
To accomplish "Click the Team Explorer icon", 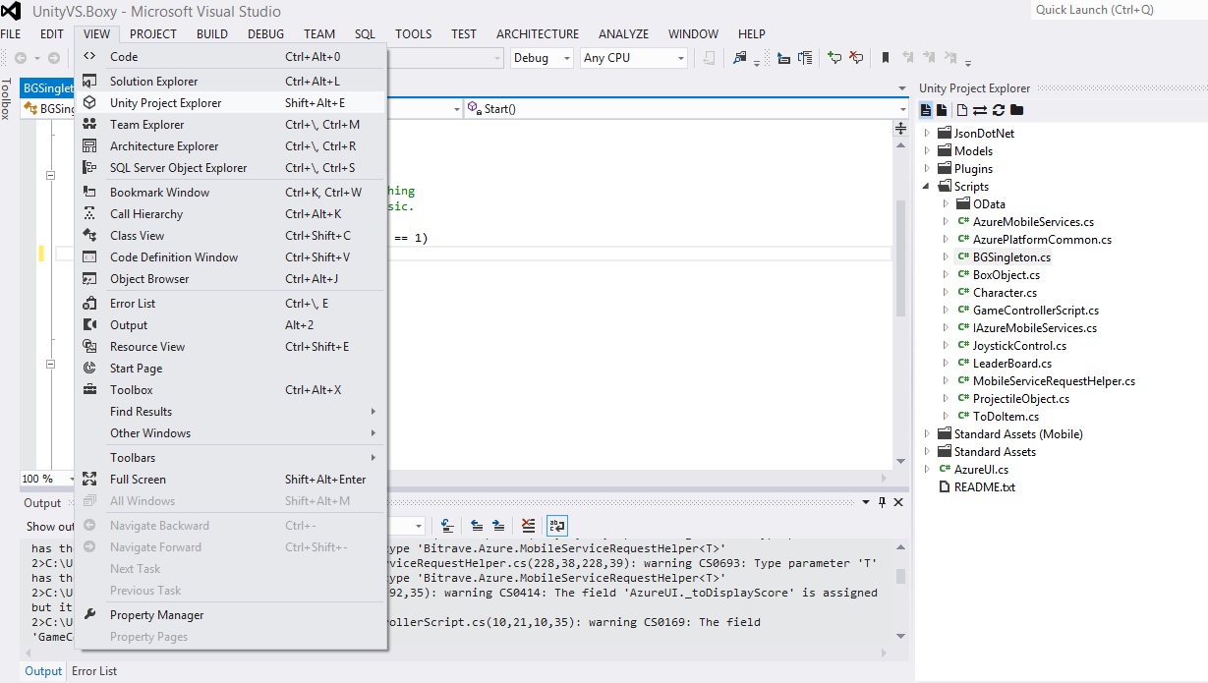I will pyautogui.click(x=89, y=125).
